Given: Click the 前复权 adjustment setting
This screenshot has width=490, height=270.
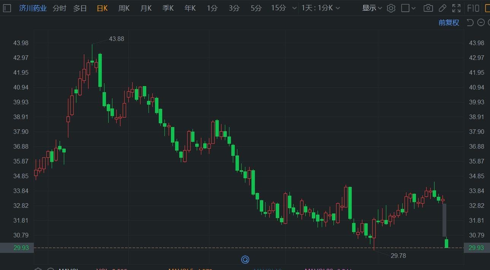Looking at the screenshot, I should pos(449,22).
